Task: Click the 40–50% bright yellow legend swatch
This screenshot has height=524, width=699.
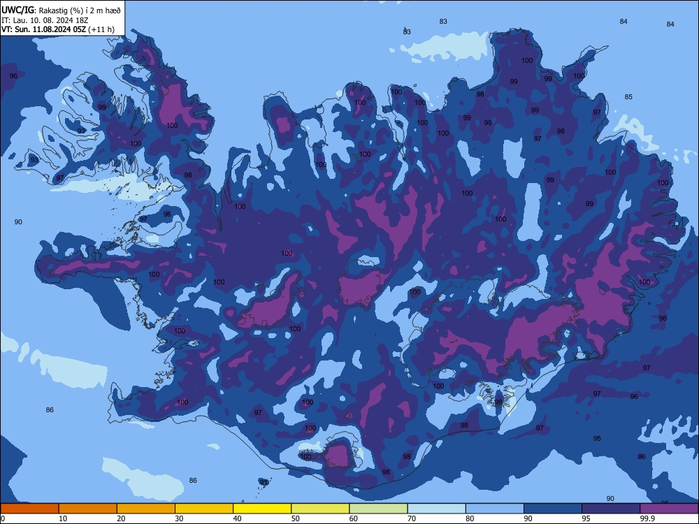Action: click(262, 509)
